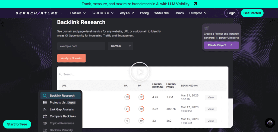
Task: Click the 309.7K linking pages value
Action: tap(171, 109)
